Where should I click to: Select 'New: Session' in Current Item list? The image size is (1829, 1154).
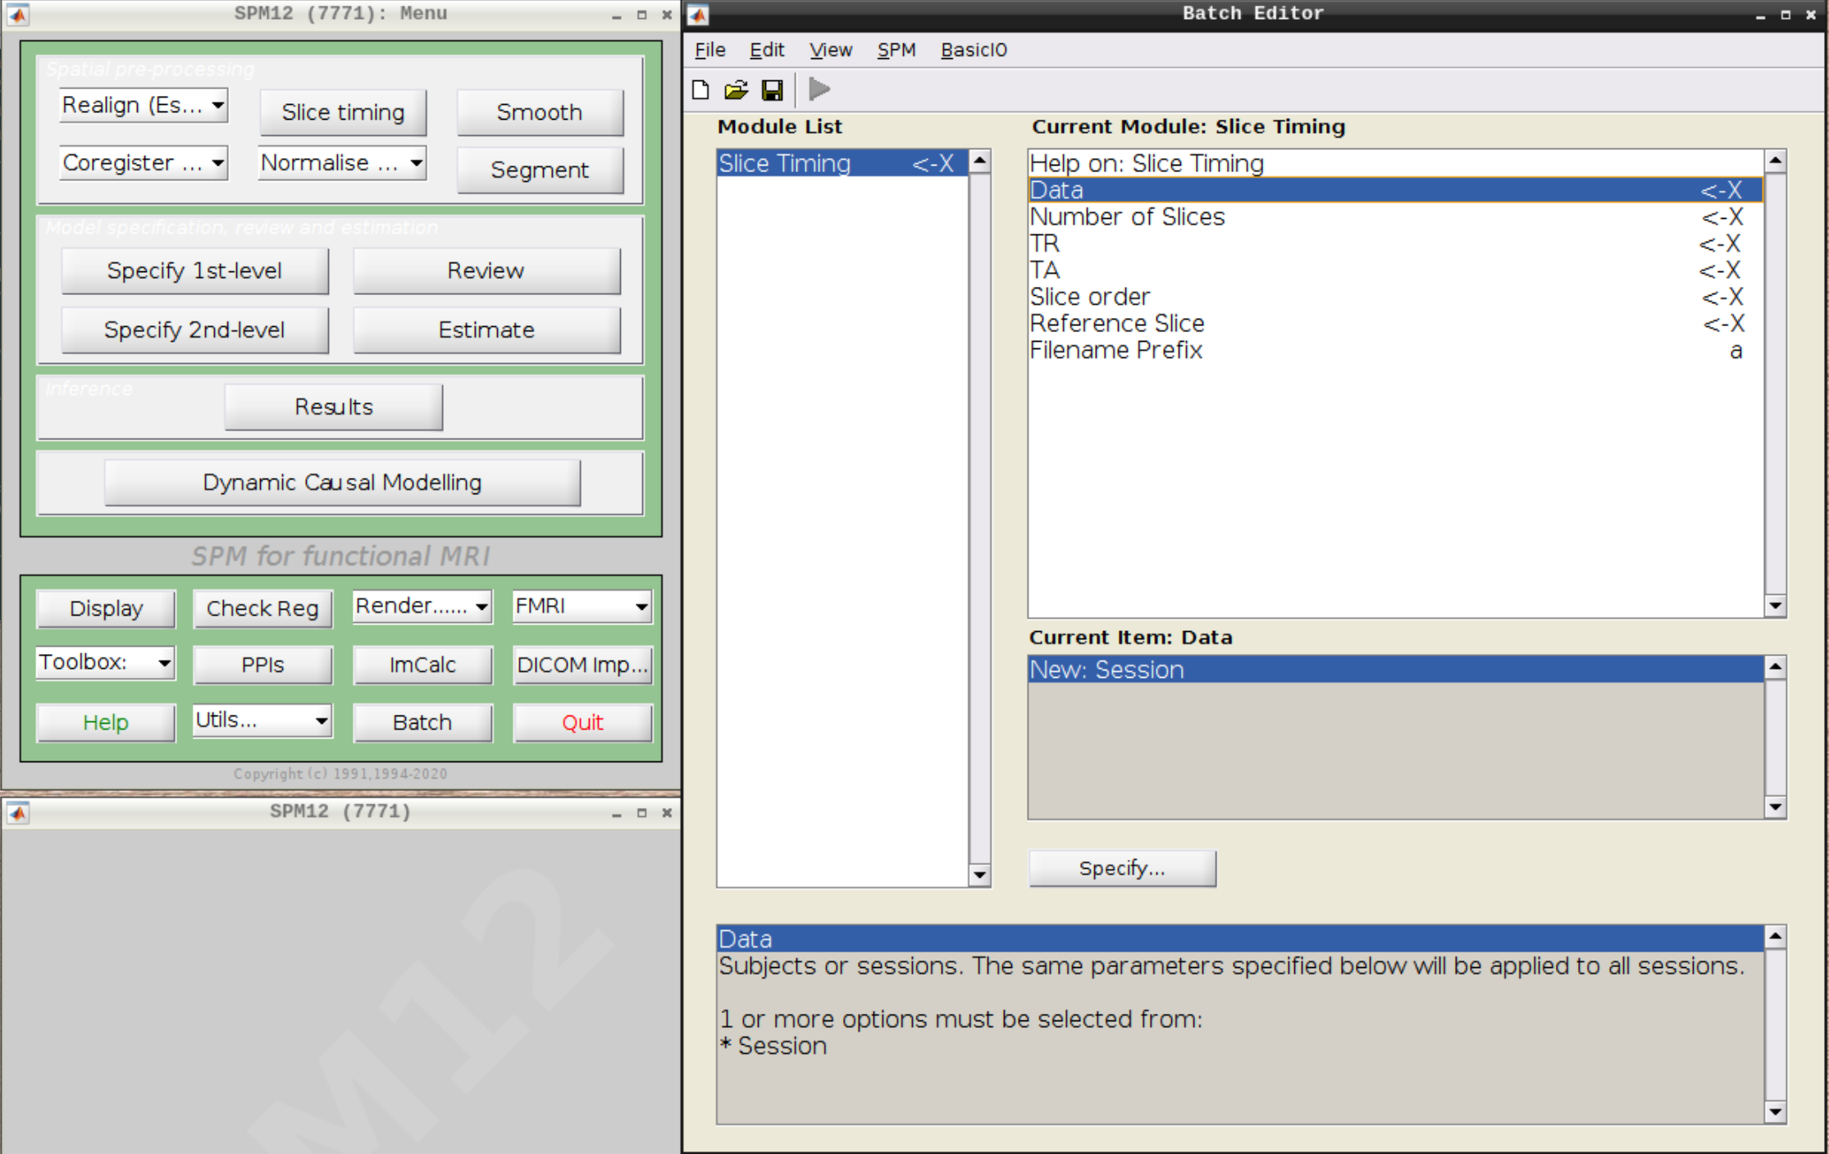tap(1395, 670)
